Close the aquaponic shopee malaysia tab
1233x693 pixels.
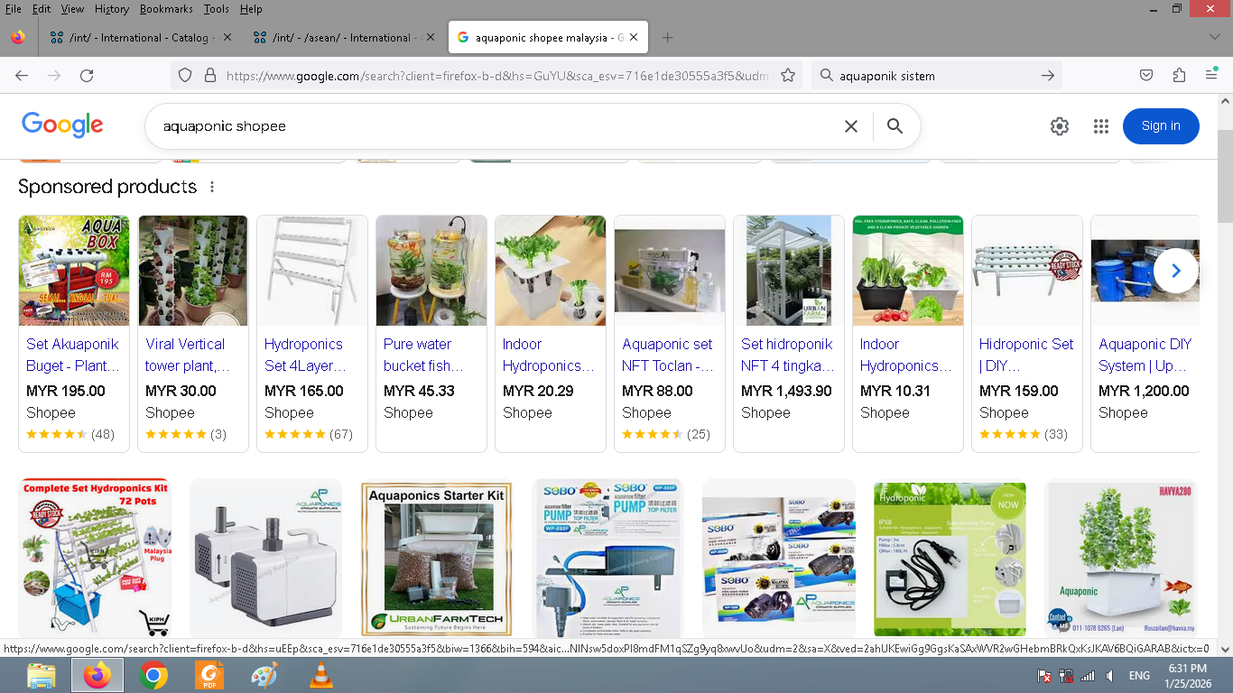point(634,37)
